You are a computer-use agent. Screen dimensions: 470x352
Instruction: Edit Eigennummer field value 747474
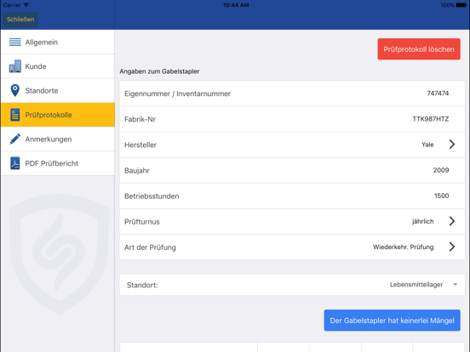pos(438,93)
